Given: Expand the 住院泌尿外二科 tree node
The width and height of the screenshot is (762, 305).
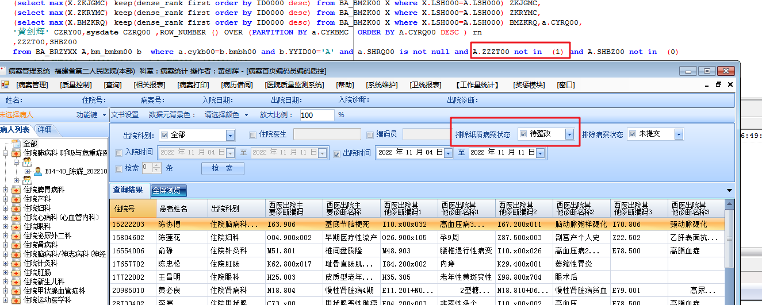Looking at the screenshot, I should click(6, 235).
